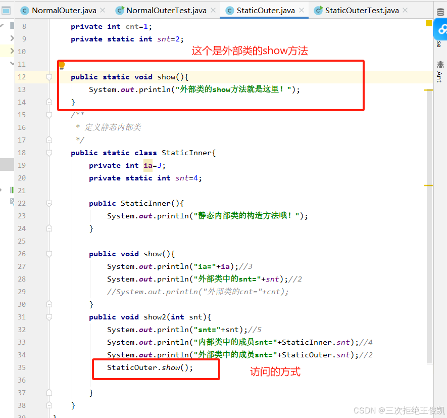Toggle code folding at line 14 marker
The height and width of the screenshot is (418, 447).
pos(48,102)
